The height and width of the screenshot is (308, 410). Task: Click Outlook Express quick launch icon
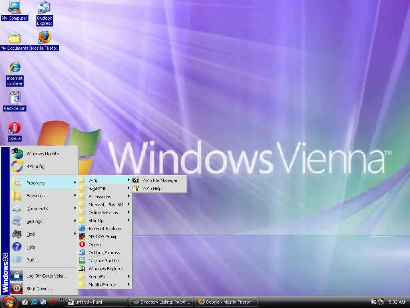[43, 302]
